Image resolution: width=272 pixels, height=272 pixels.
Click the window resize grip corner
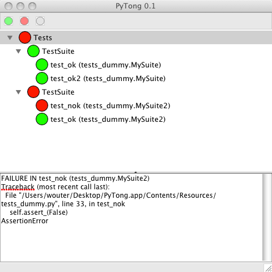click(267, 268)
